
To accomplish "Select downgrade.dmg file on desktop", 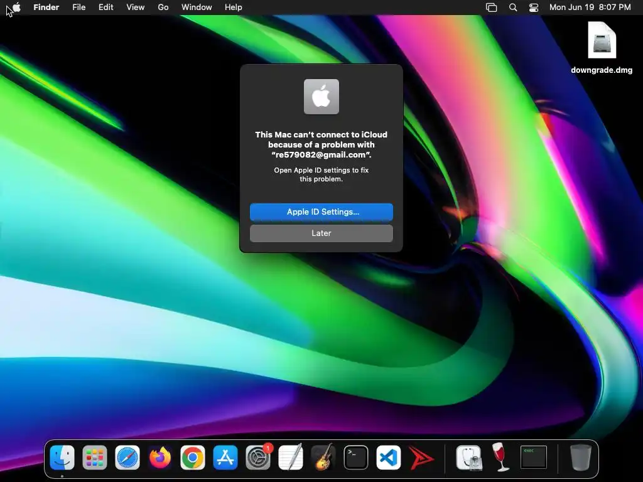I will click(x=602, y=40).
